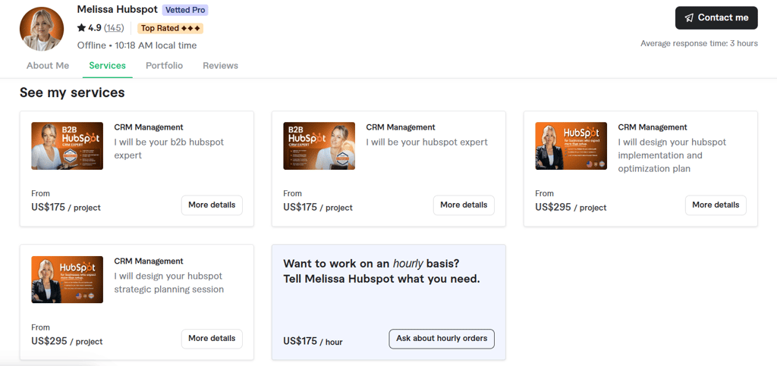Open the 145 reviews count link
The width and height of the screenshot is (777, 366).
coord(114,28)
